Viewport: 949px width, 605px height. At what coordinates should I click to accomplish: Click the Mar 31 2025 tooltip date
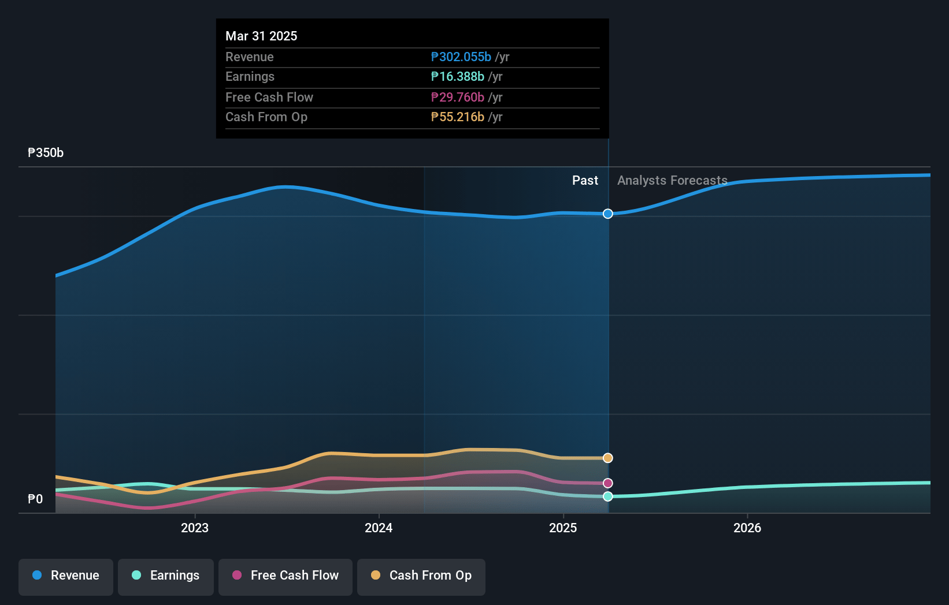tap(261, 36)
